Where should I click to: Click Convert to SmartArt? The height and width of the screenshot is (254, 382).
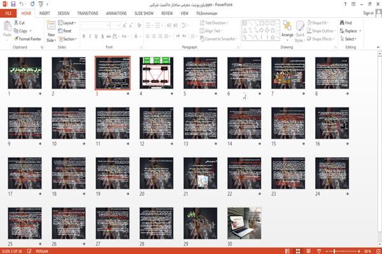click(x=218, y=39)
